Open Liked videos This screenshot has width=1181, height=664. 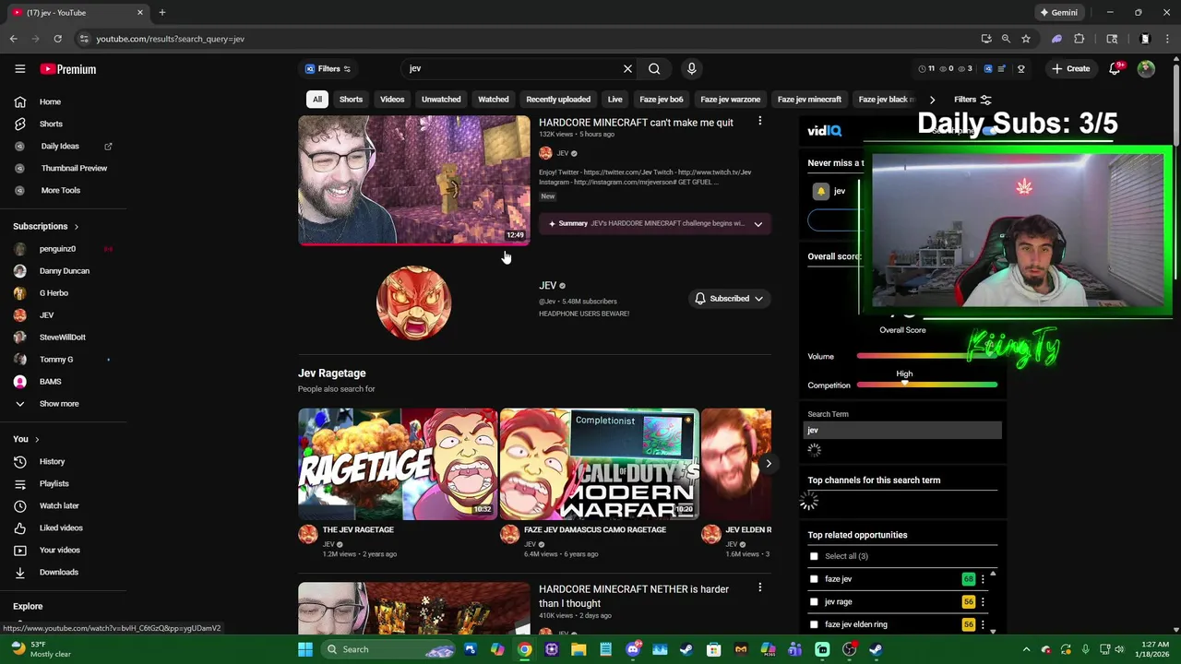61,528
